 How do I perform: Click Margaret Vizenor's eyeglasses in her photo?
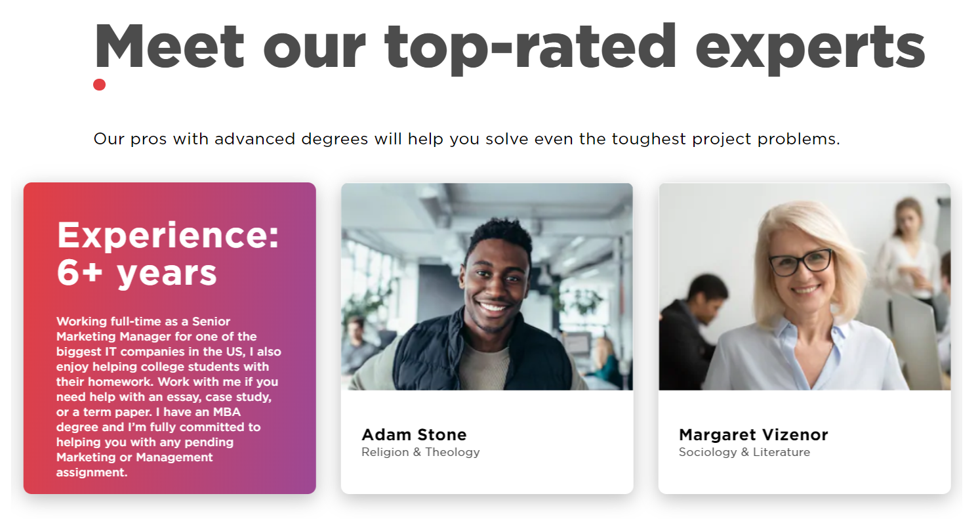(800, 262)
